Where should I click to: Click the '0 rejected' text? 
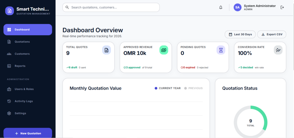pyautogui.click(x=202, y=68)
